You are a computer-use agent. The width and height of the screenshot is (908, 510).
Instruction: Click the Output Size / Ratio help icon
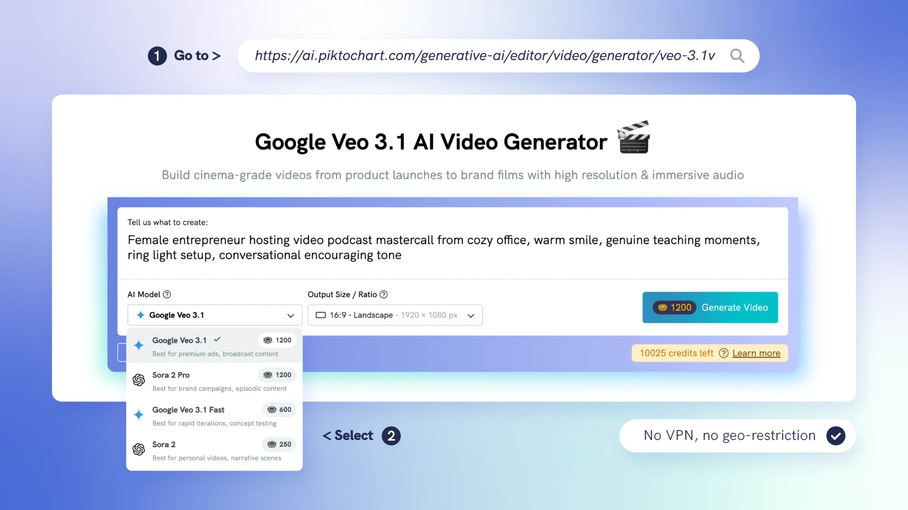(x=384, y=294)
